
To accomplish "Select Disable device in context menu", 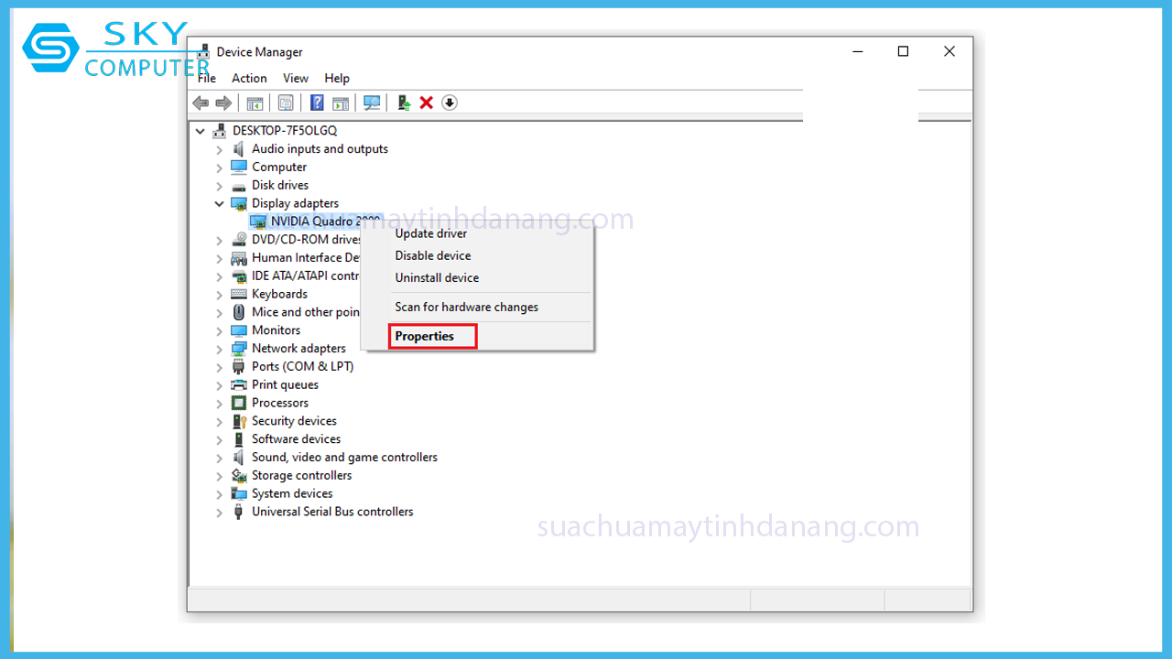I will [x=433, y=255].
